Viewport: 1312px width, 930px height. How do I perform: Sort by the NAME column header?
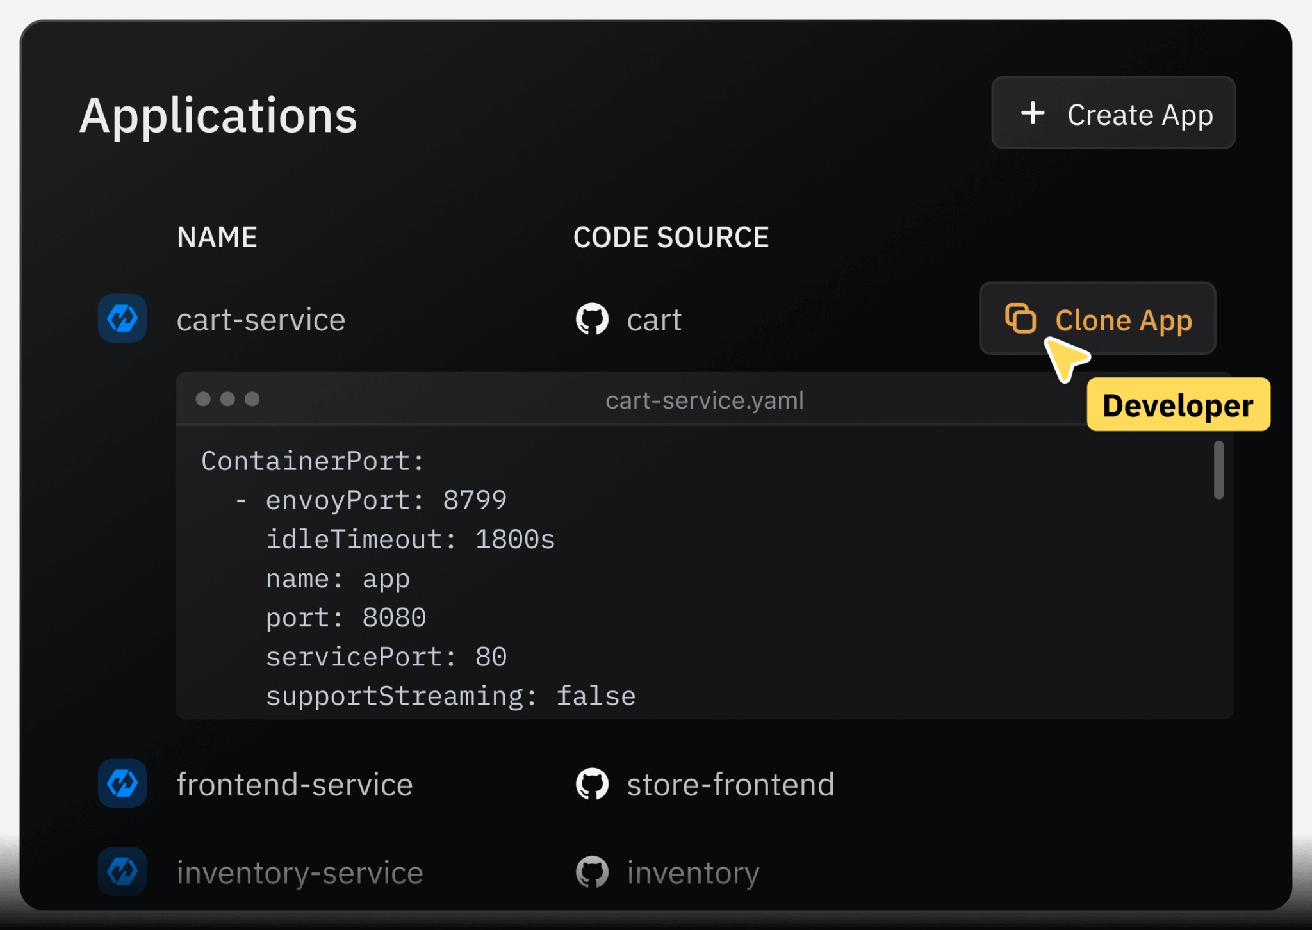(x=217, y=237)
